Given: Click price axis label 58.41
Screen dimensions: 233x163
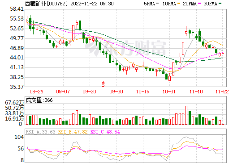Looking at the screenshot, I should point(17,9).
